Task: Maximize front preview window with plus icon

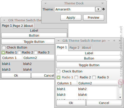Action: coord(114,41)
